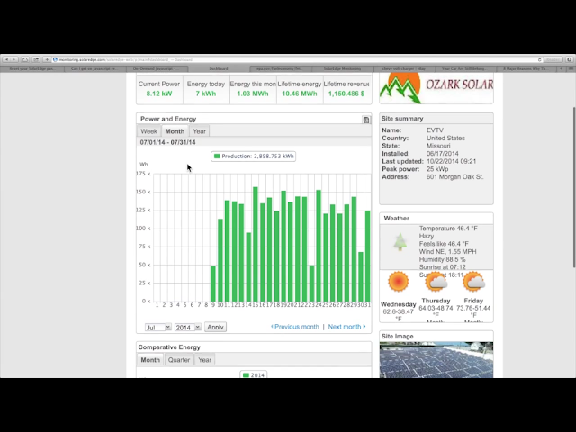Select Quarter tab in Comparative Energy

pyautogui.click(x=179, y=360)
